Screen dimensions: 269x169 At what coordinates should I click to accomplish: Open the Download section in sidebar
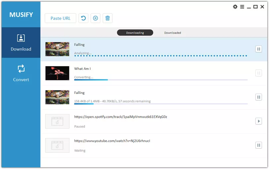coord(21,43)
